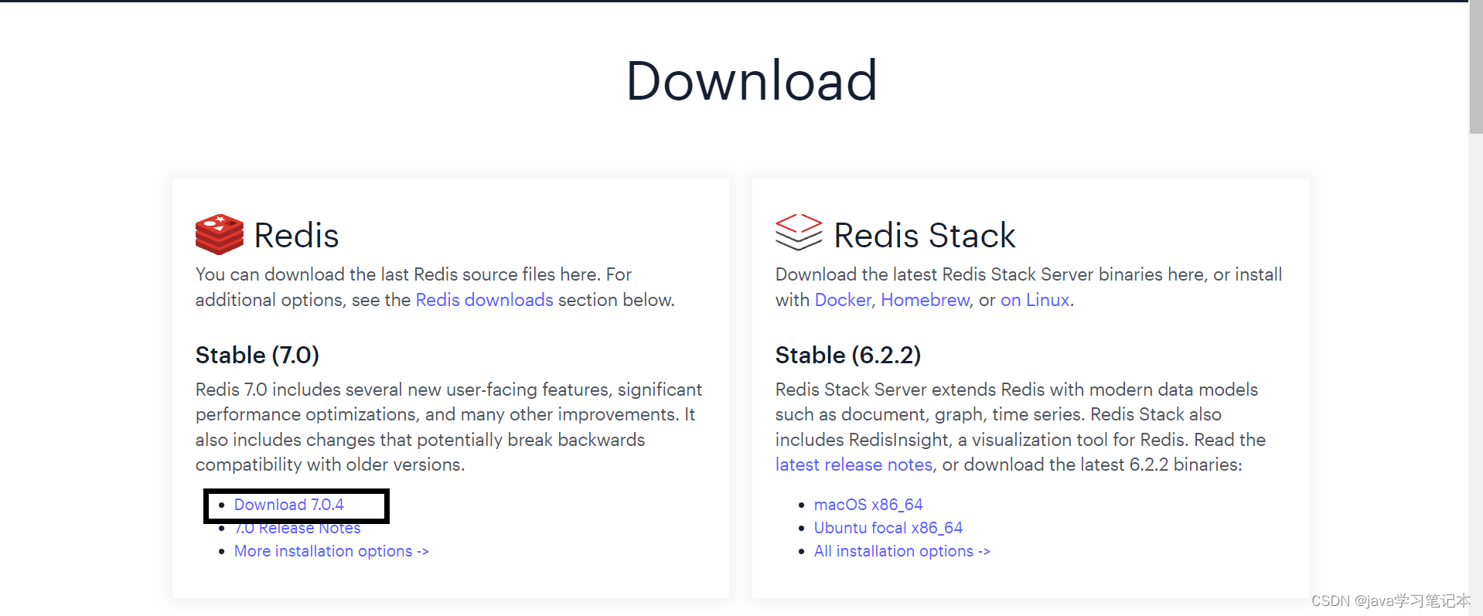Click the page's vertical scrollbar thumb
The width and height of the screenshot is (1483, 616).
pyautogui.click(x=1475, y=67)
